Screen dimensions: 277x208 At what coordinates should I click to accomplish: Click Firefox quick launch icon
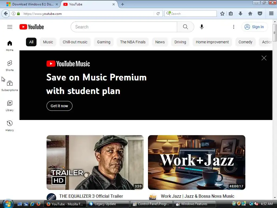[x=38, y=204]
